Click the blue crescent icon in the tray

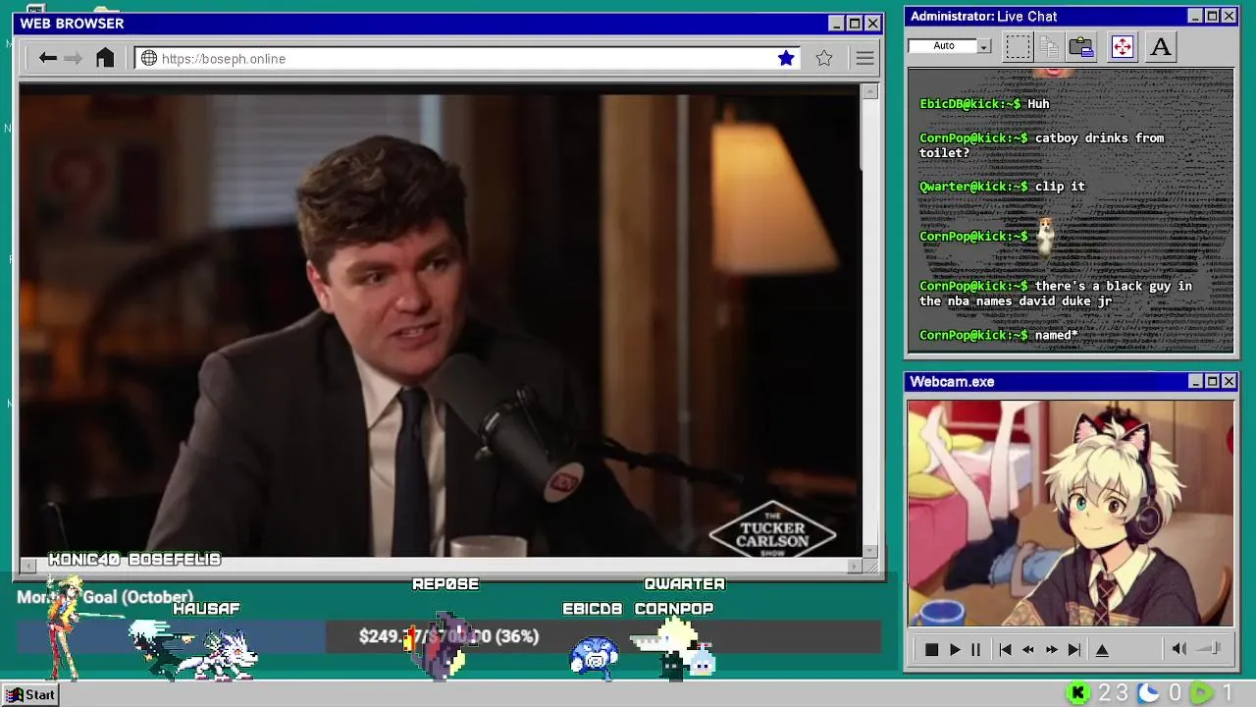tap(1149, 693)
